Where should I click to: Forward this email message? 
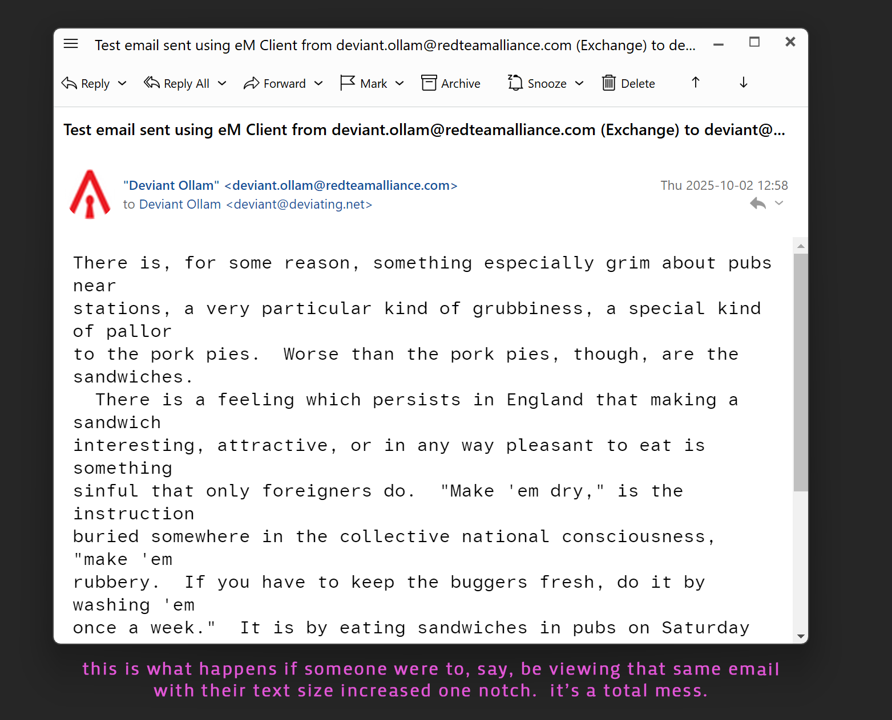tap(275, 83)
